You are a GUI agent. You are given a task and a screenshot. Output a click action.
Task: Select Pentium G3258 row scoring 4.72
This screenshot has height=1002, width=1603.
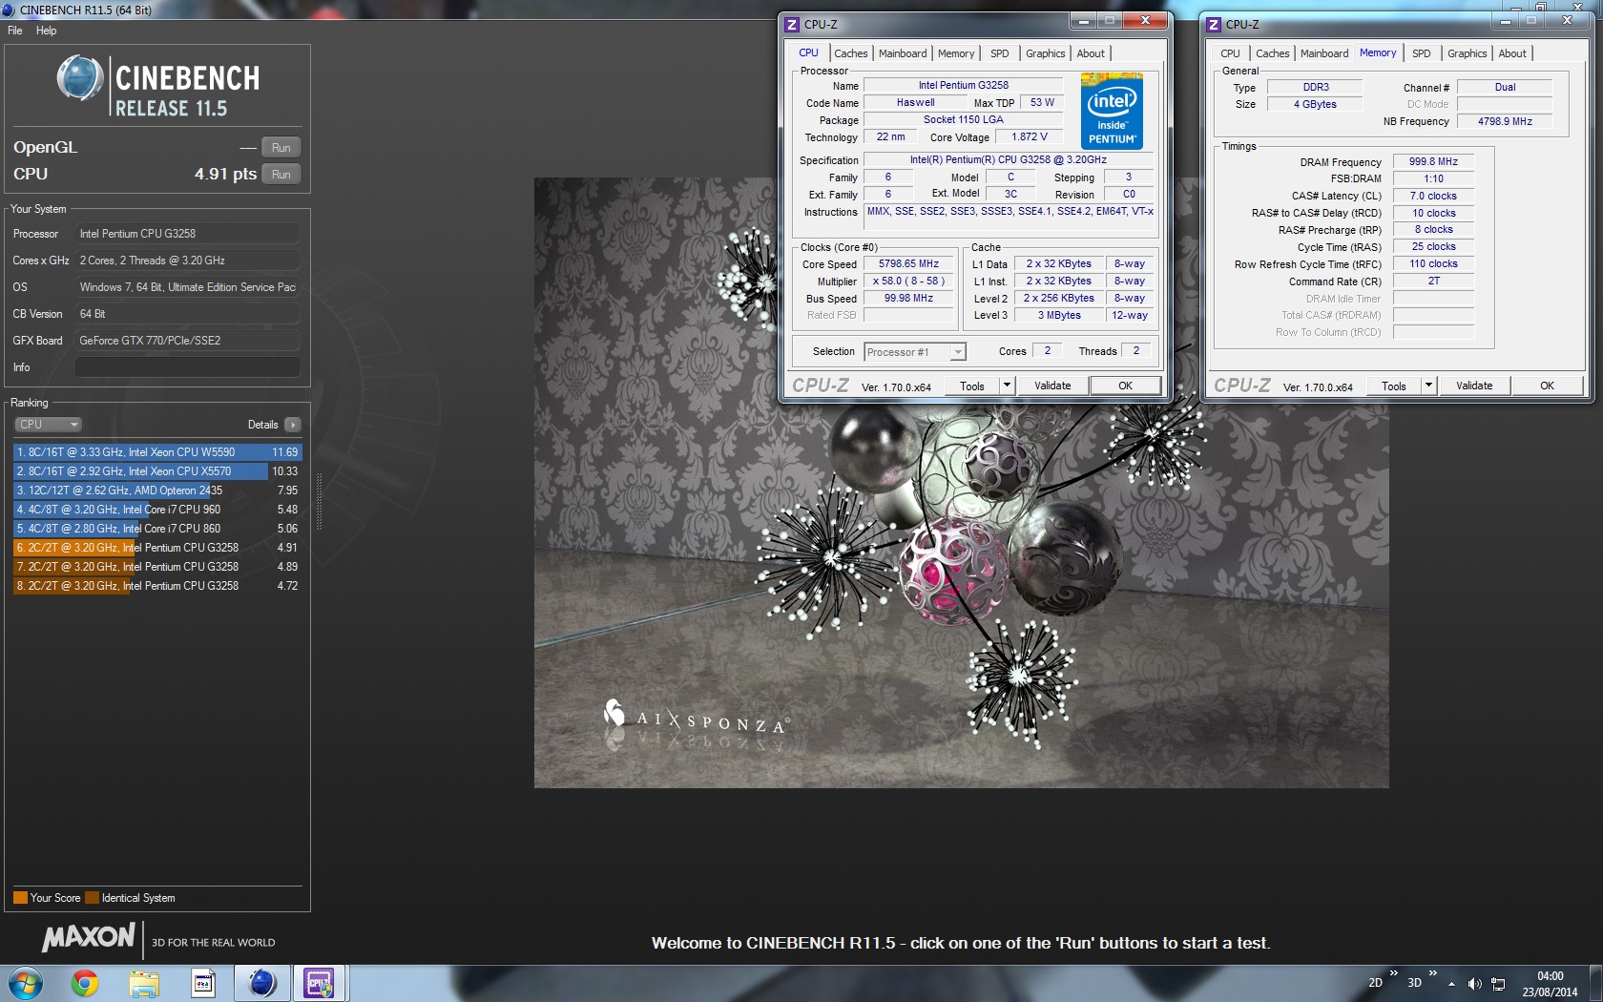pyautogui.click(x=157, y=586)
